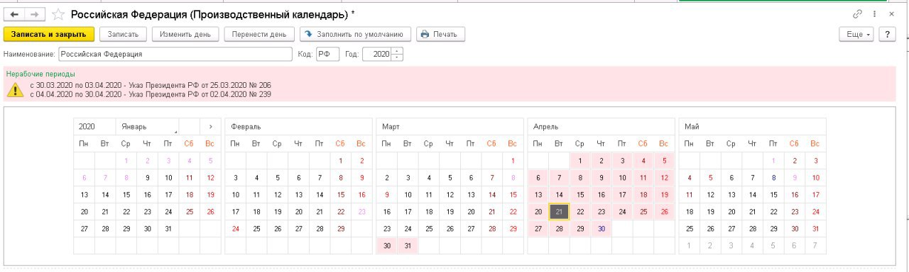
Task: Select March 30 pink cell
Action: click(x=386, y=246)
